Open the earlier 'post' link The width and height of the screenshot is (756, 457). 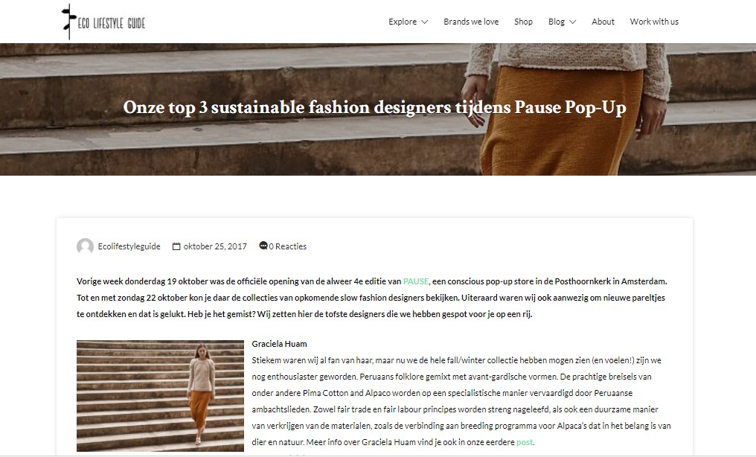(525, 442)
